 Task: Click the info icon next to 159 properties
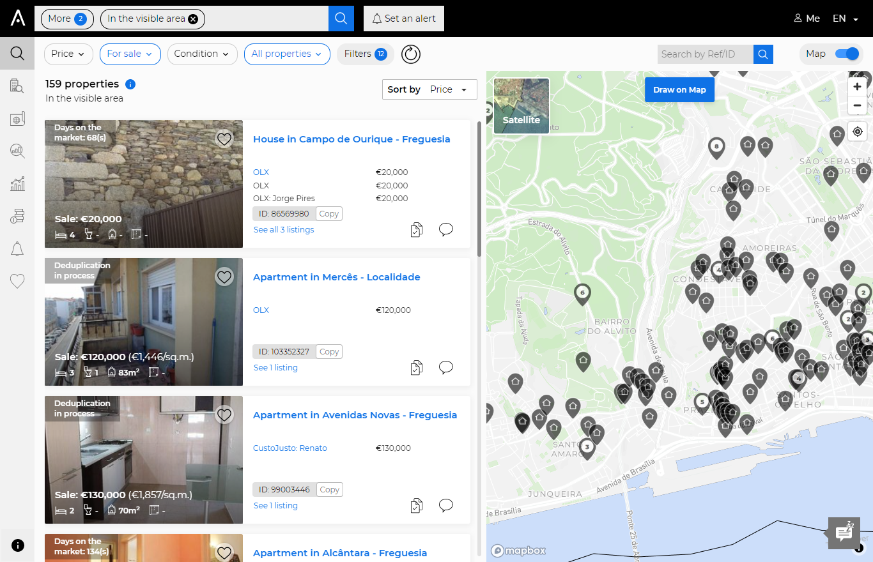point(130,84)
